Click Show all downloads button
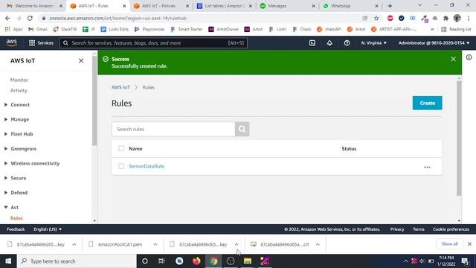This screenshot has height=268, width=476. click(449, 244)
